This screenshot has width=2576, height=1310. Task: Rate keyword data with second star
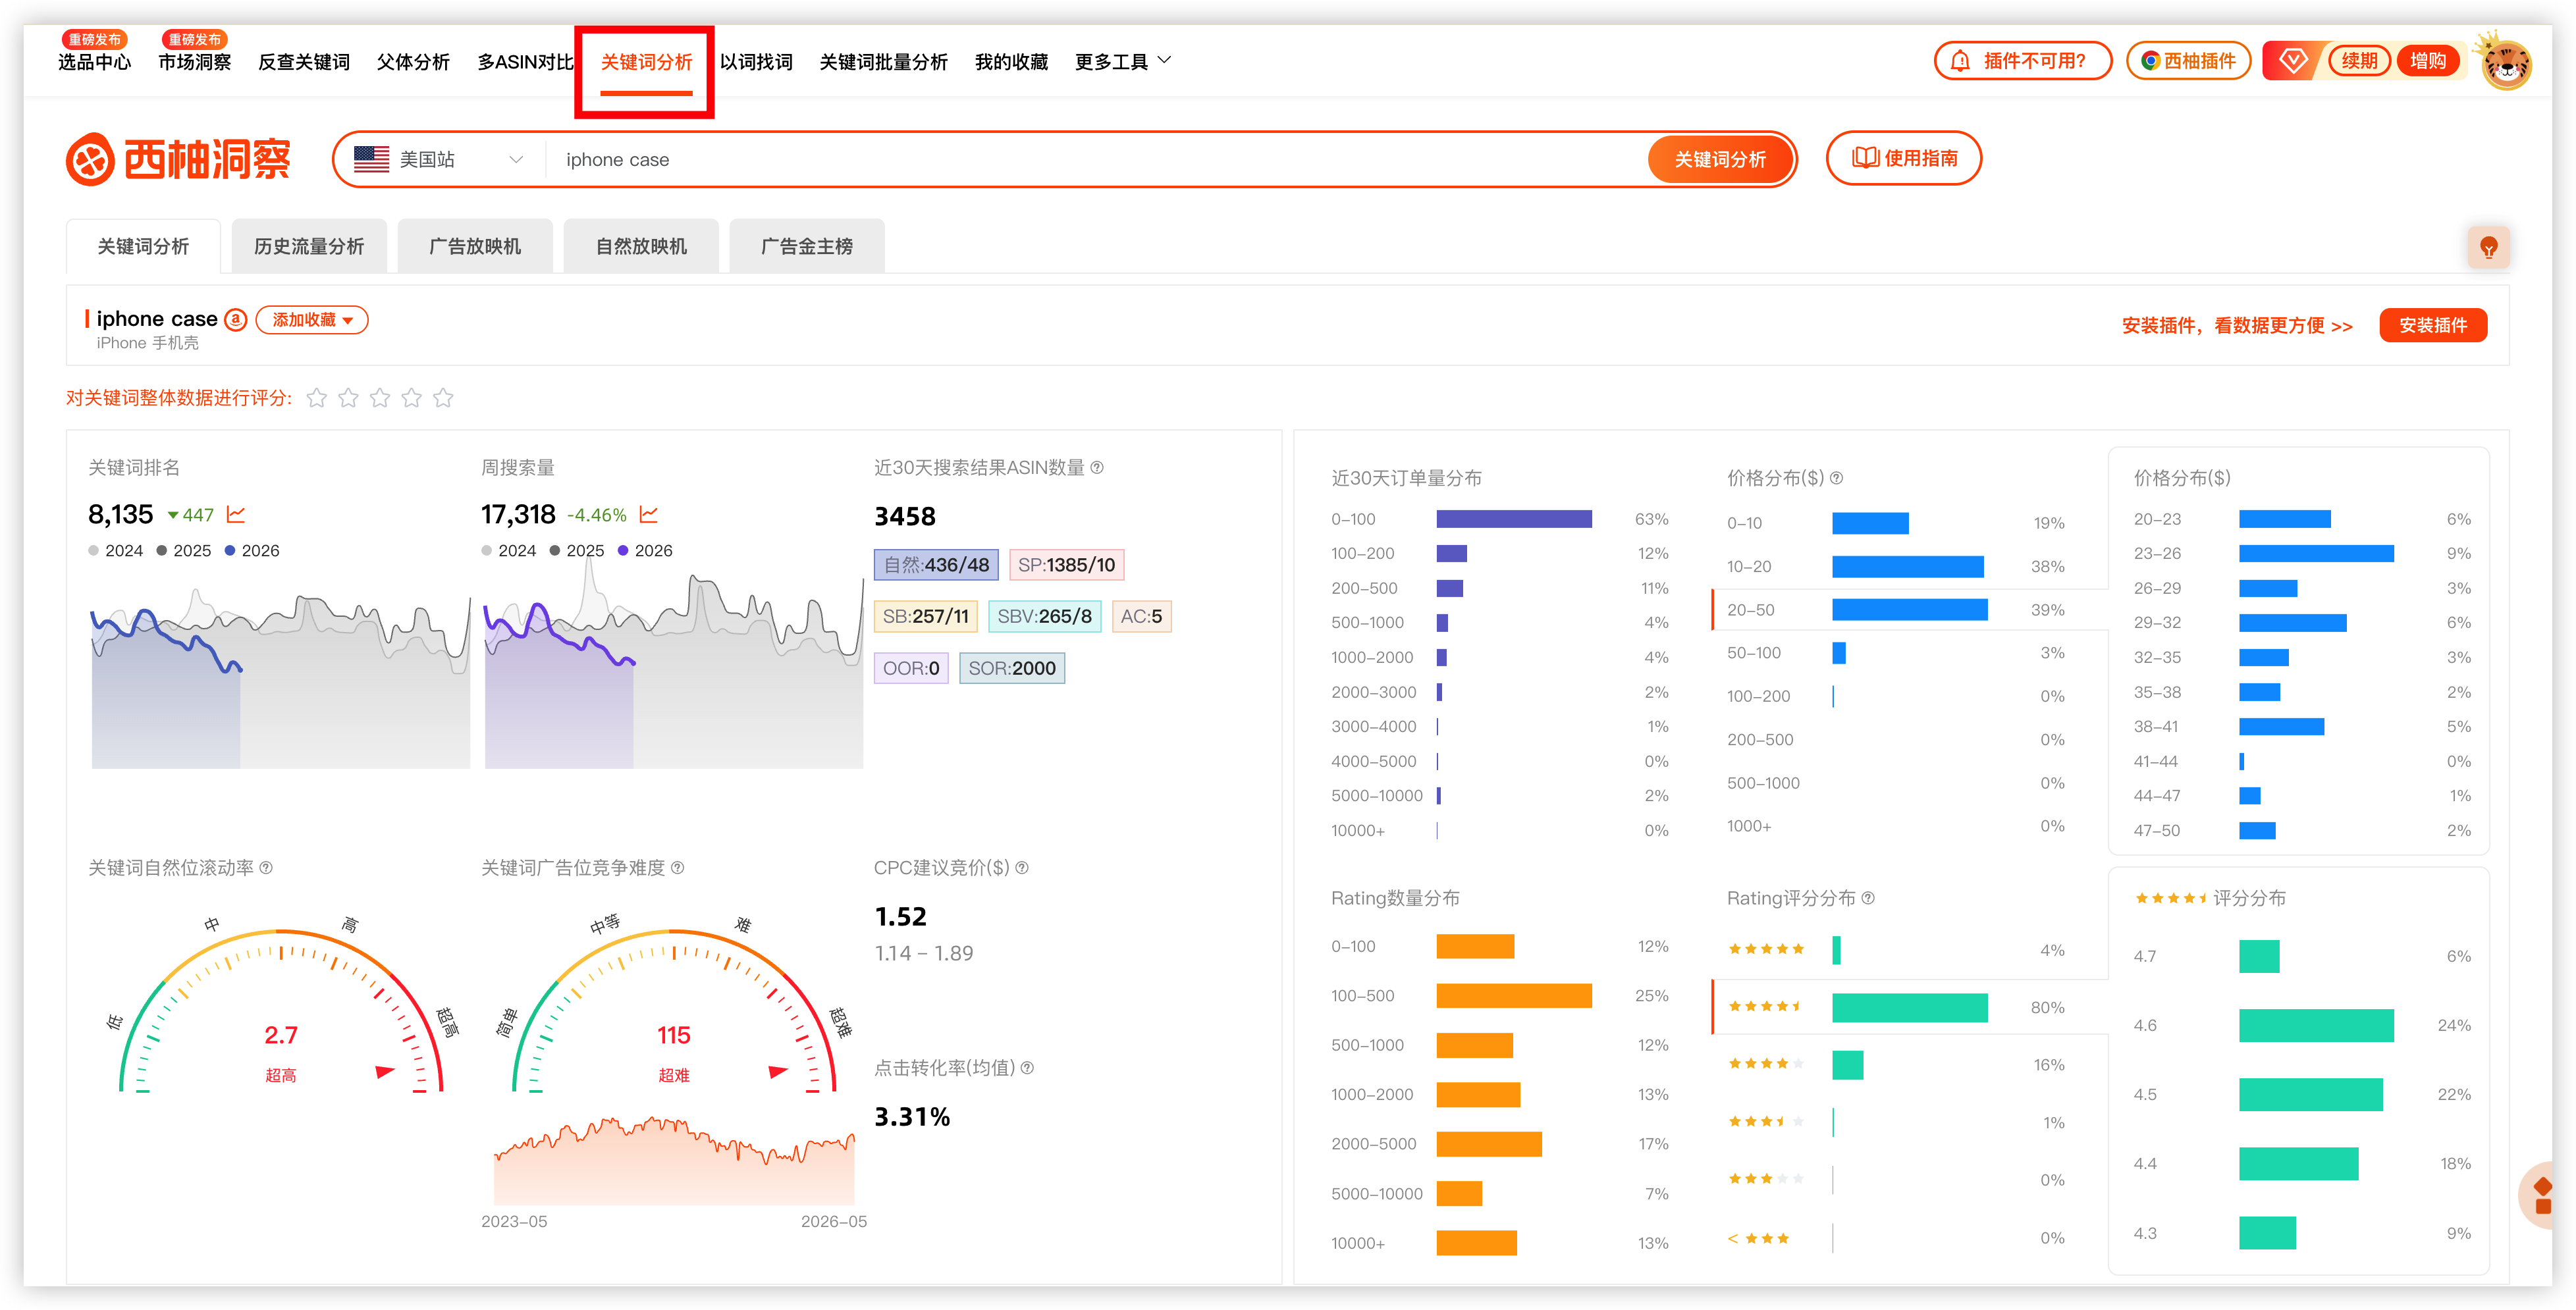click(x=348, y=398)
